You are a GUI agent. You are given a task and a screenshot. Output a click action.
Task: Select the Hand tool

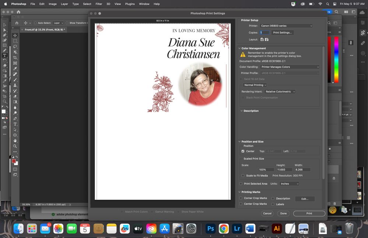click(x=15, y=140)
